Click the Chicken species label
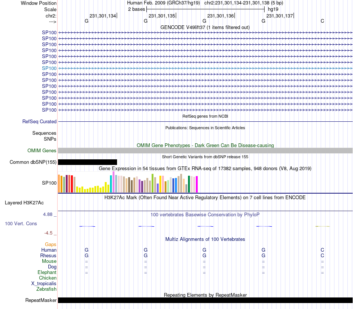Screen dimensions: 353x309 point(48,278)
